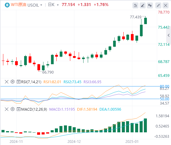This screenshot has width=171, height=145.
Task: Open MACD indicator settings gear
Action: 13,109
